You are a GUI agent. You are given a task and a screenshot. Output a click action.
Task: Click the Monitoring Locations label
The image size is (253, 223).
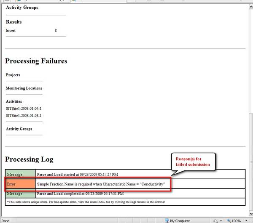click(24, 88)
